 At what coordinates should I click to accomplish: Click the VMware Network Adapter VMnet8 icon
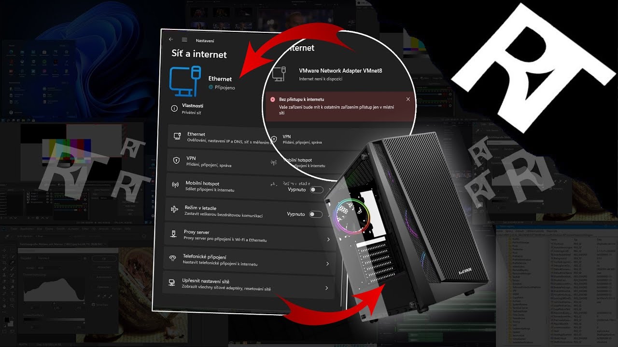coord(278,74)
